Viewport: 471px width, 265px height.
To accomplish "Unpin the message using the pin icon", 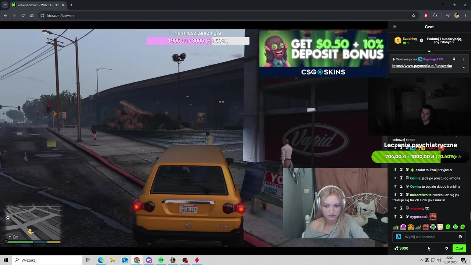I will coord(454,59).
